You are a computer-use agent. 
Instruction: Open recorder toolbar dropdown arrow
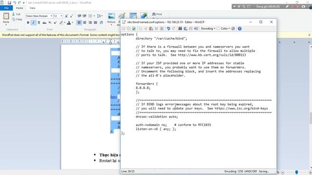pyautogui.click(x=234, y=6)
